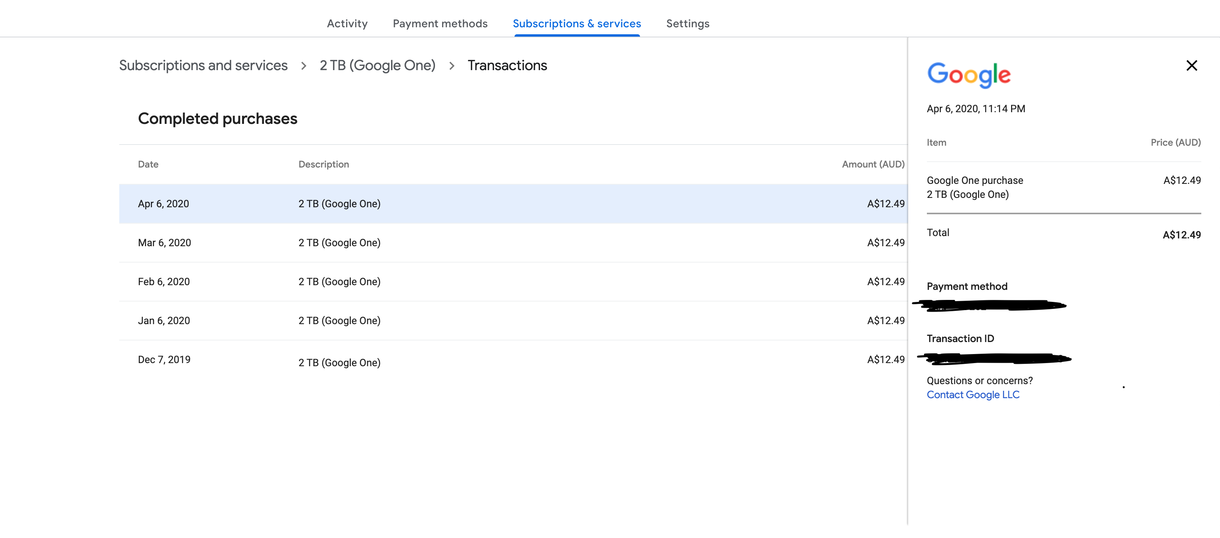Click chevron before Transactions breadcrumb

(452, 66)
